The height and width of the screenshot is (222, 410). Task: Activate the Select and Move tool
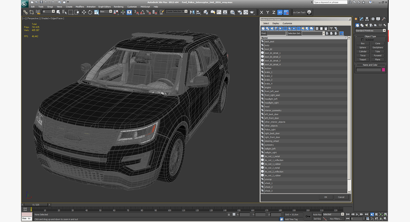[x=84, y=12]
